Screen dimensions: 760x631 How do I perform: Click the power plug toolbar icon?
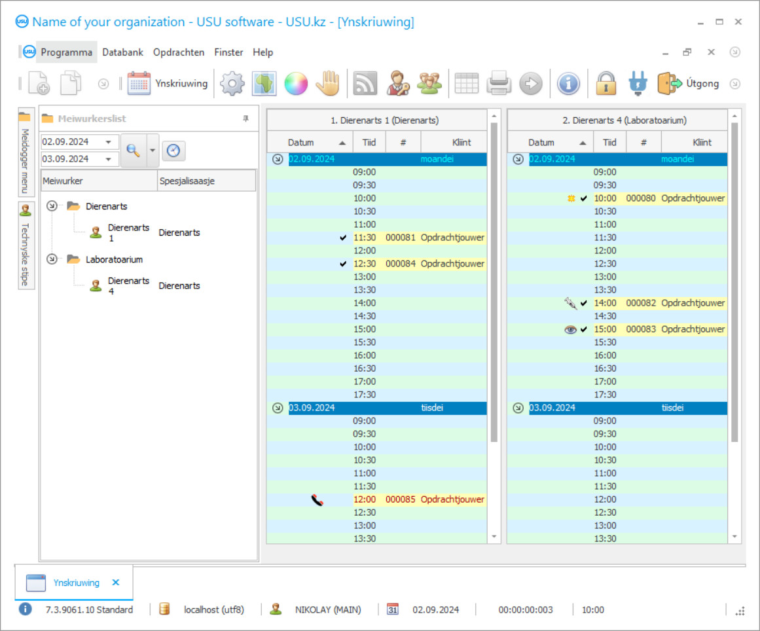pyautogui.click(x=638, y=84)
